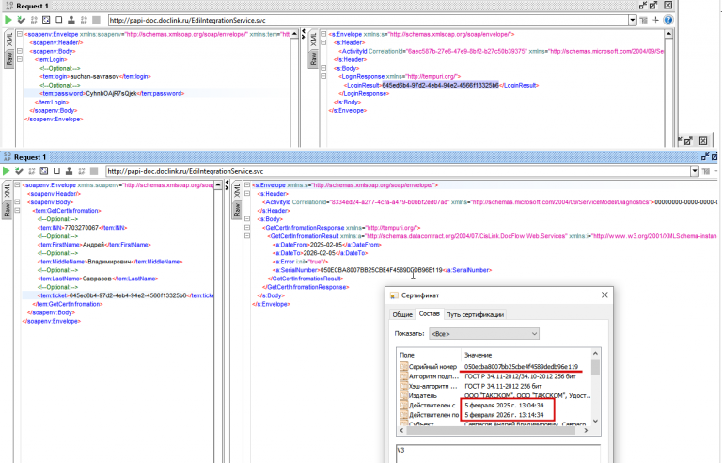Click endpoint URL field in Login request window

(x=368, y=20)
